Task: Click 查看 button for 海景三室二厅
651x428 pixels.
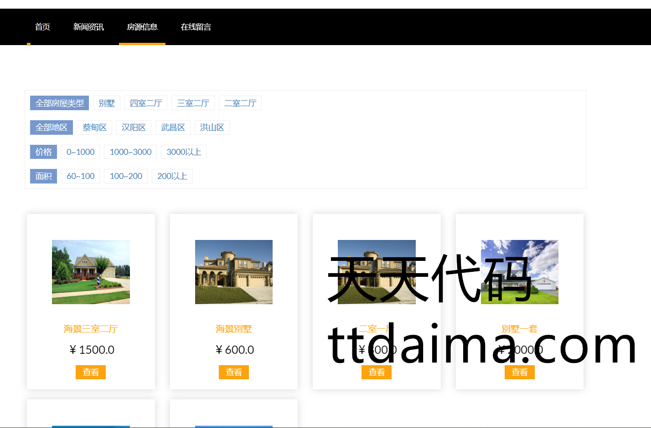Action: (x=91, y=372)
